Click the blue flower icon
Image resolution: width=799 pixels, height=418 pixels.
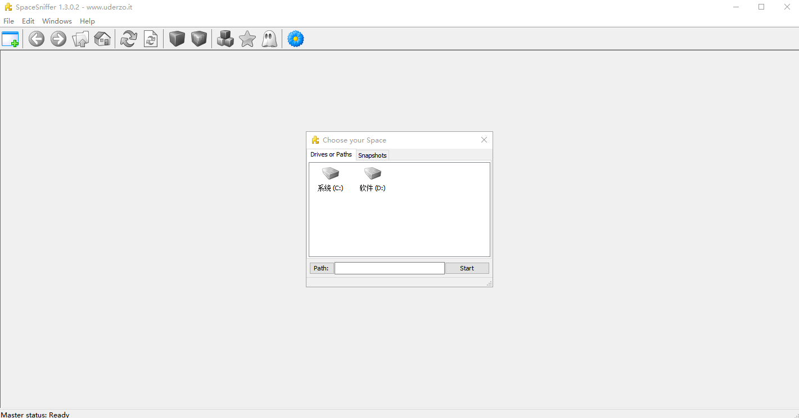click(296, 39)
